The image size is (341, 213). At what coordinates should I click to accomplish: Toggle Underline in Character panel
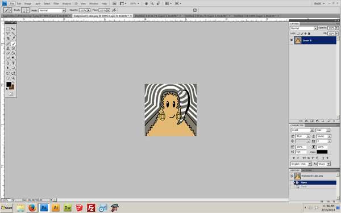tap(323, 158)
